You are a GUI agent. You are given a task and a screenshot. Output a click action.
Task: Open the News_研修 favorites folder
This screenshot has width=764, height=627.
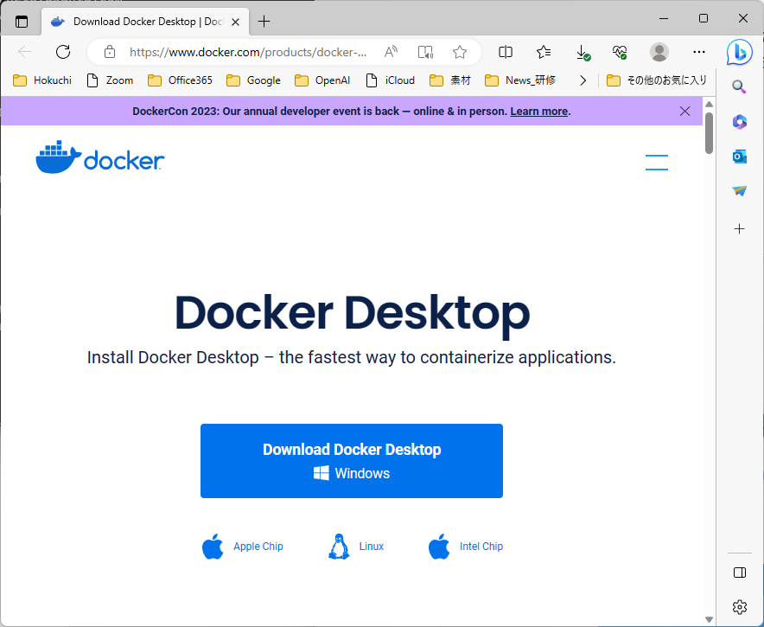[520, 80]
